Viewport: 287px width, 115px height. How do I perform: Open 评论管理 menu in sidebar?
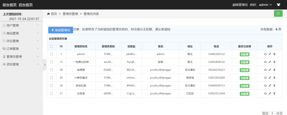21,41
